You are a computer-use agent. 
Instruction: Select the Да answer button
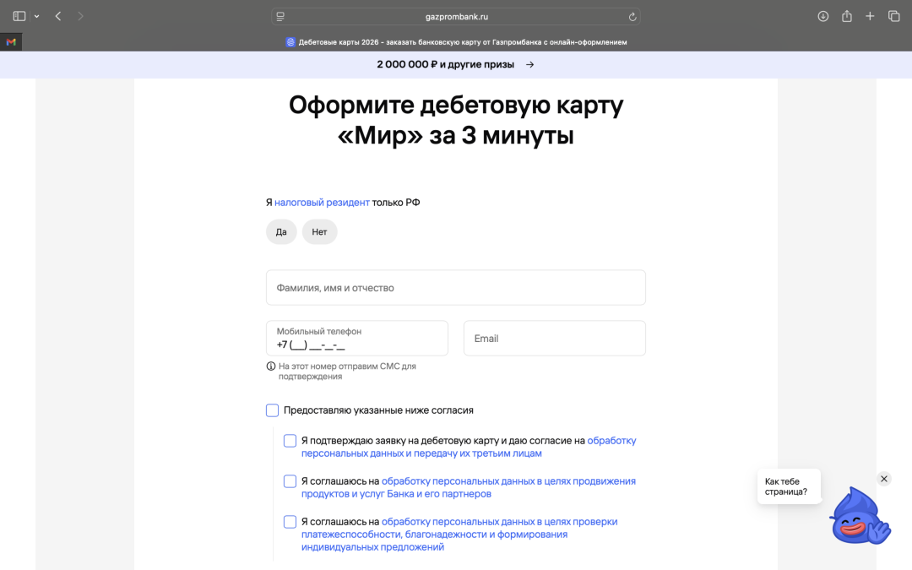[281, 231]
